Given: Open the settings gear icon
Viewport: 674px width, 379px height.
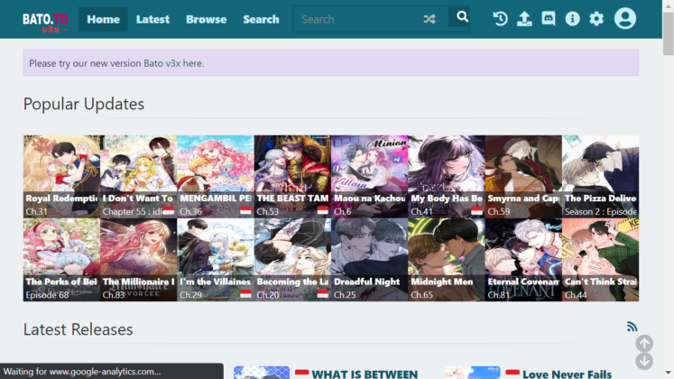Looking at the screenshot, I should point(596,19).
